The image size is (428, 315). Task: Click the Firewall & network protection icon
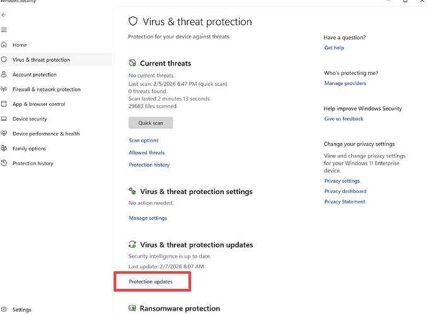[x=4, y=89]
